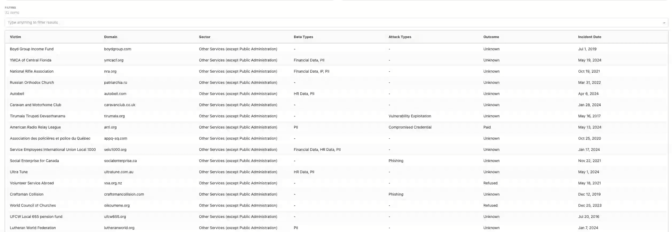The height and width of the screenshot is (232, 672).
Task: Select Service Employees International Union Local 1000
Action: click(53, 150)
